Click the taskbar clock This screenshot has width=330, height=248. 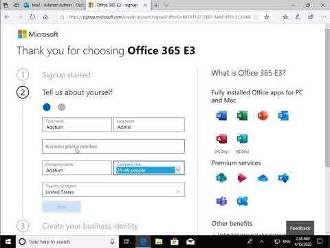(x=302, y=242)
